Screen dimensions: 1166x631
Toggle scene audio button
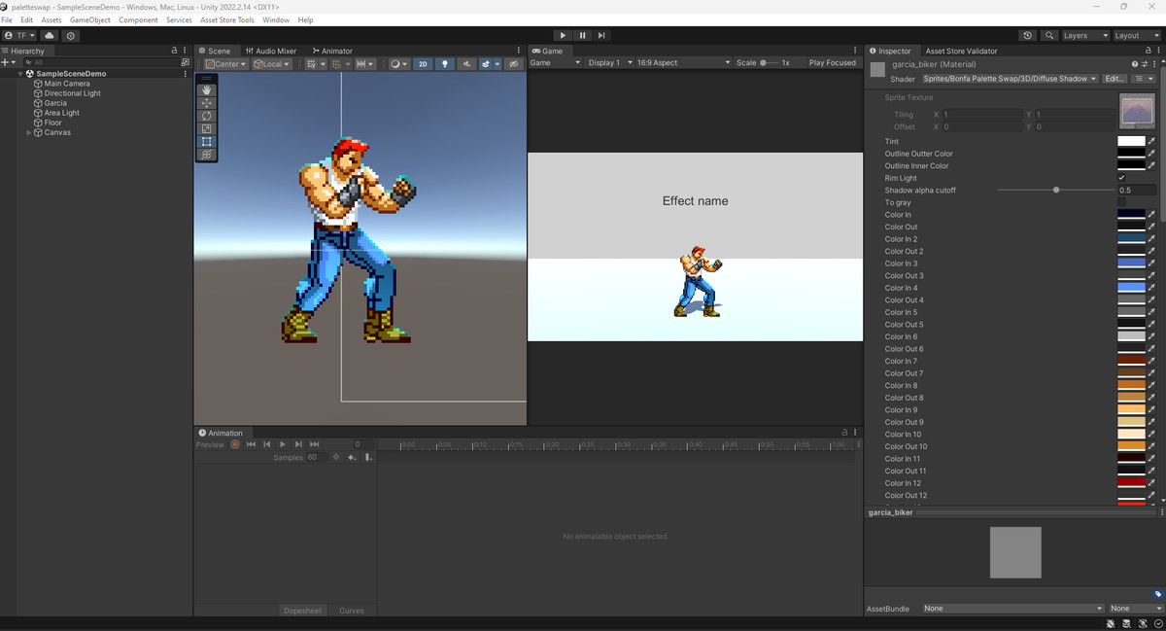(466, 64)
